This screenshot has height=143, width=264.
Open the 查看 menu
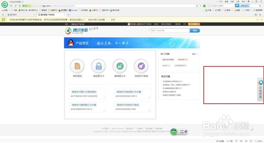click(227, 2)
